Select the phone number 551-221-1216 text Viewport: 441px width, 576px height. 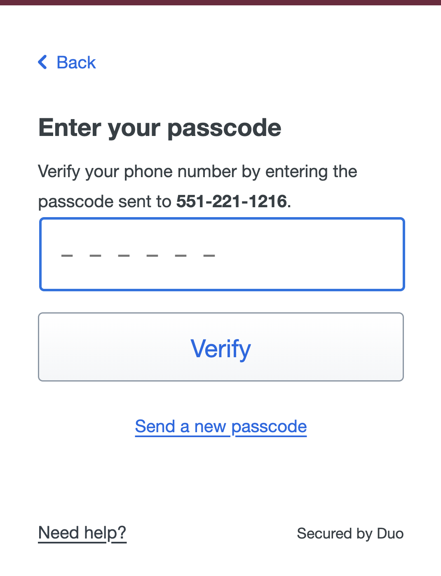[x=231, y=201]
